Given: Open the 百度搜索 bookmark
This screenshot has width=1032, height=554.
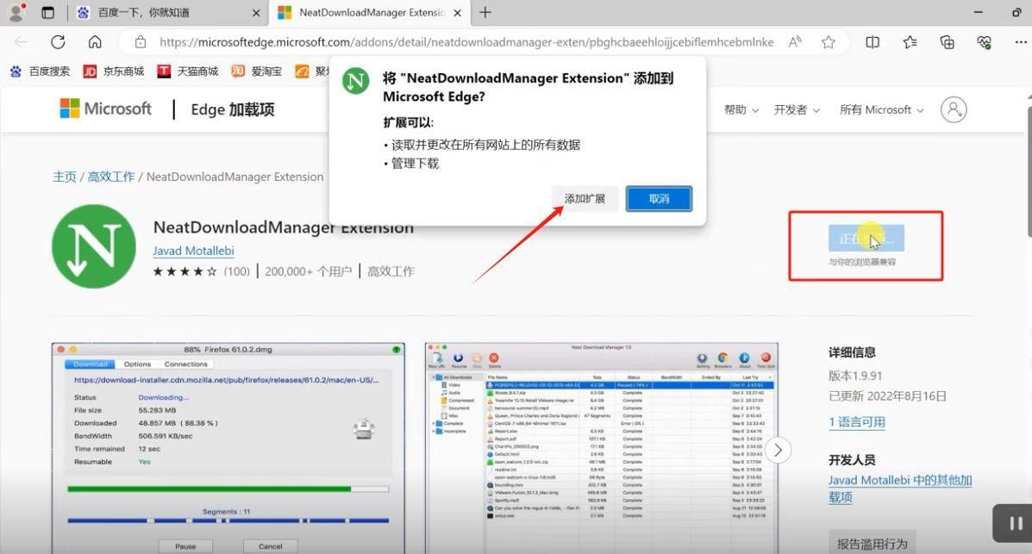Looking at the screenshot, I should click(41, 71).
